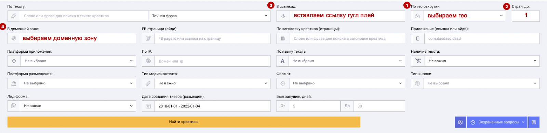
Task: Focus the 'От' days input showing 5
Action: coord(315,106)
